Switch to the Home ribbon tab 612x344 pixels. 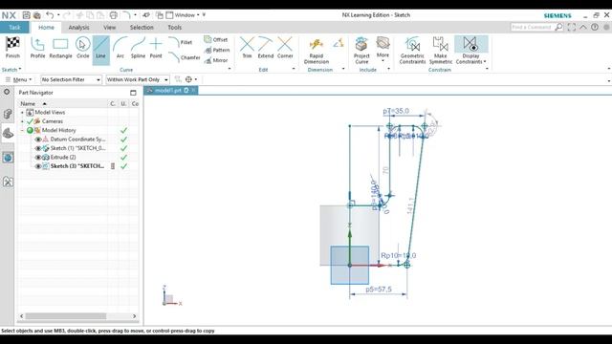[46, 28]
